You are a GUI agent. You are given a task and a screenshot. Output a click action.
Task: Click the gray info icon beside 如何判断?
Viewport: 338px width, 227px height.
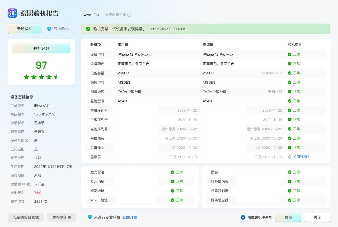[x=289, y=157]
